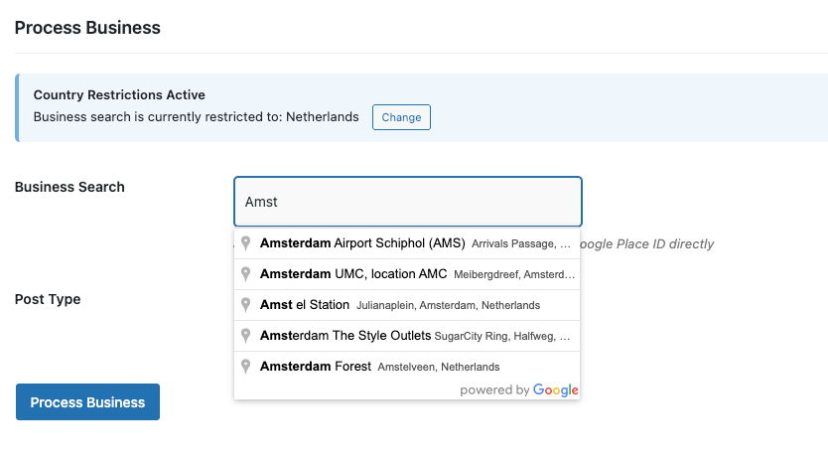Click the 'restricted to: Netherlands' notice text
This screenshot has width=828, height=464.
(x=196, y=117)
